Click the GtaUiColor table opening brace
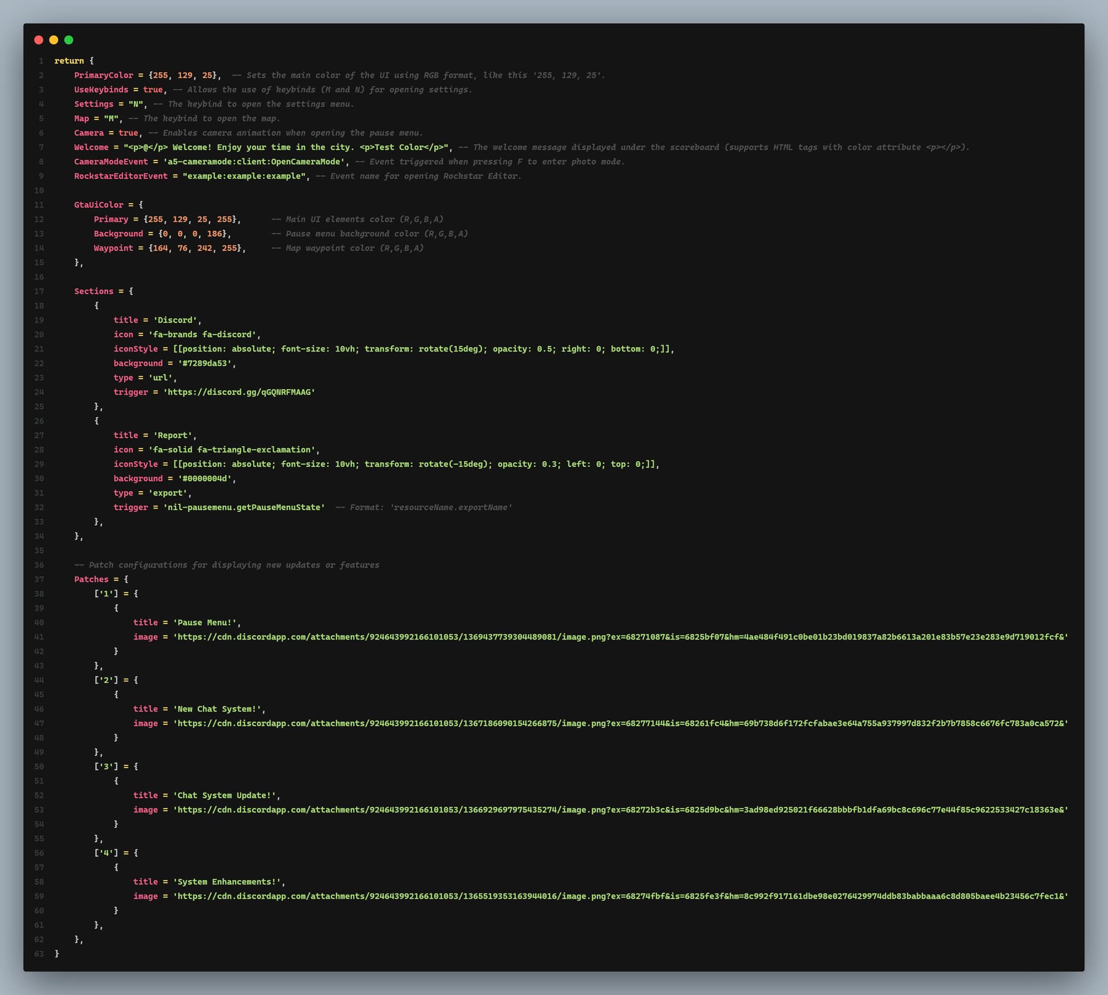 141,205
